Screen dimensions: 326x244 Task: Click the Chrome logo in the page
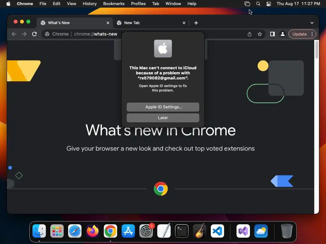coord(161,189)
